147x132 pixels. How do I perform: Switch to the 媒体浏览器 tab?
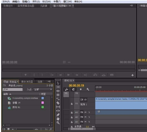(27, 82)
